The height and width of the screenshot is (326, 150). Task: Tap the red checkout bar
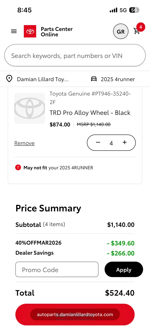click(x=75, y=314)
